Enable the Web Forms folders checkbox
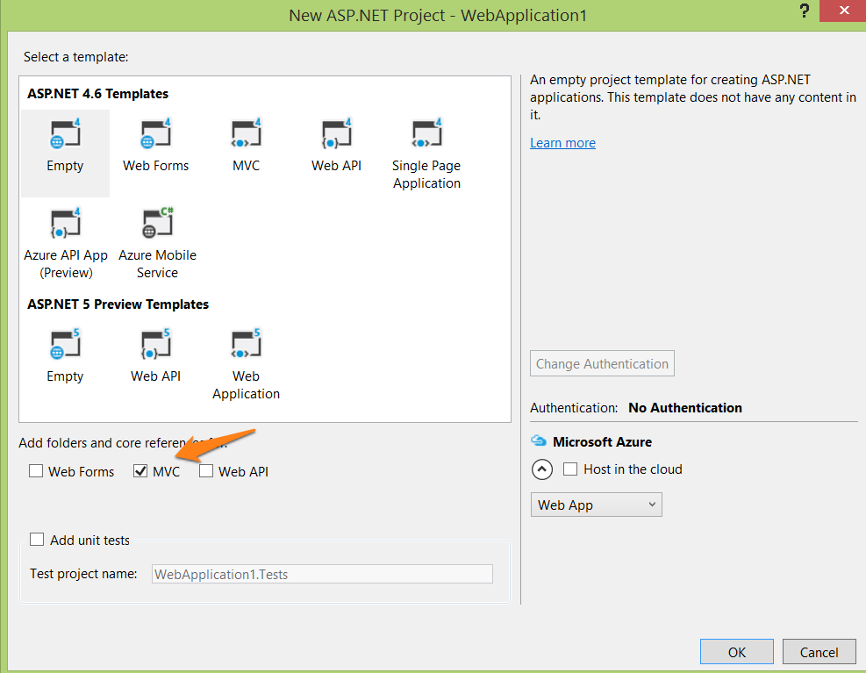 36,471
